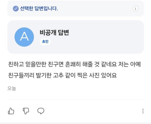Click the blue checkmark badge icon
The image size is (151, 124).
tap(16, 9)
